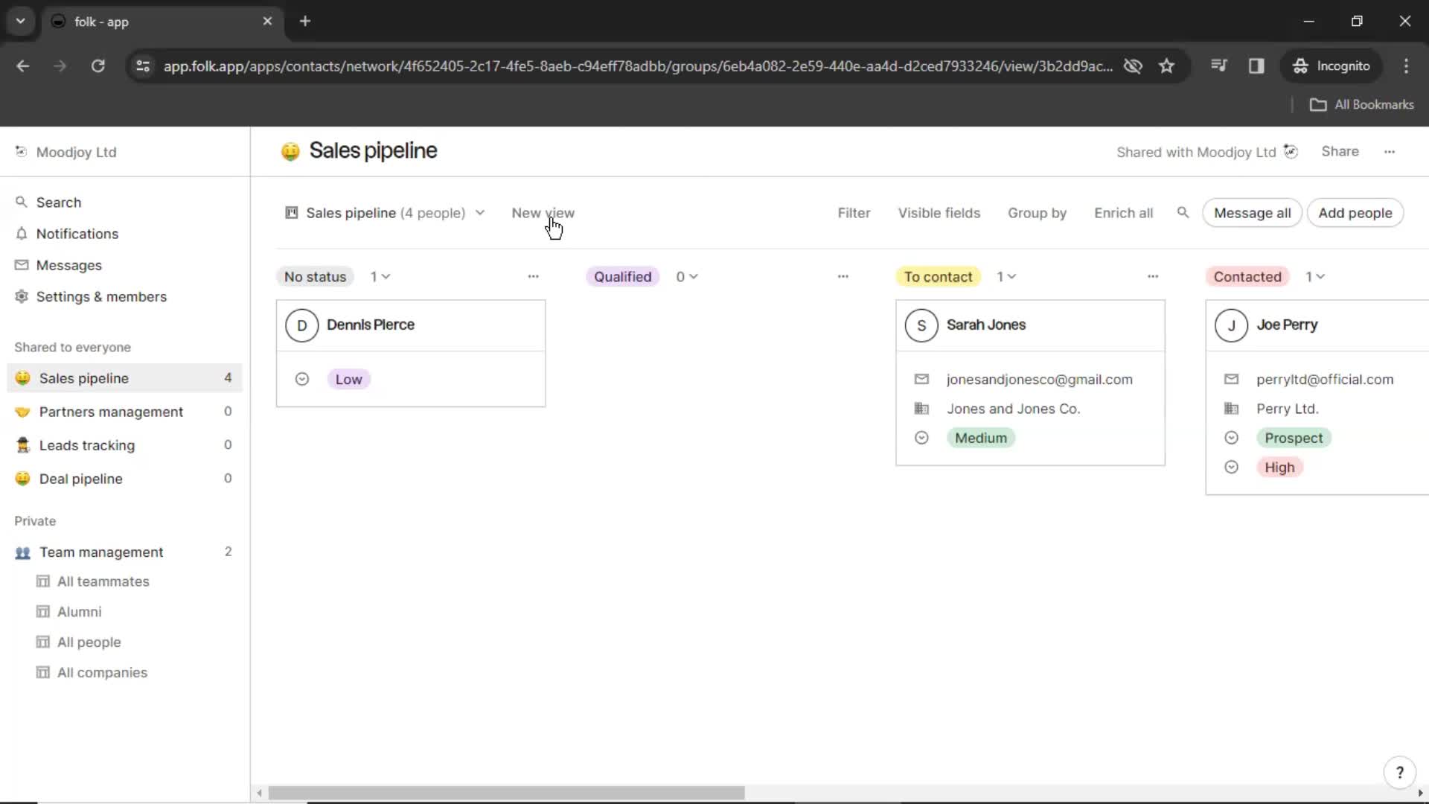Click the Message all button
This screenshot has width=1429, height=804.
(x=1253, y=212)
